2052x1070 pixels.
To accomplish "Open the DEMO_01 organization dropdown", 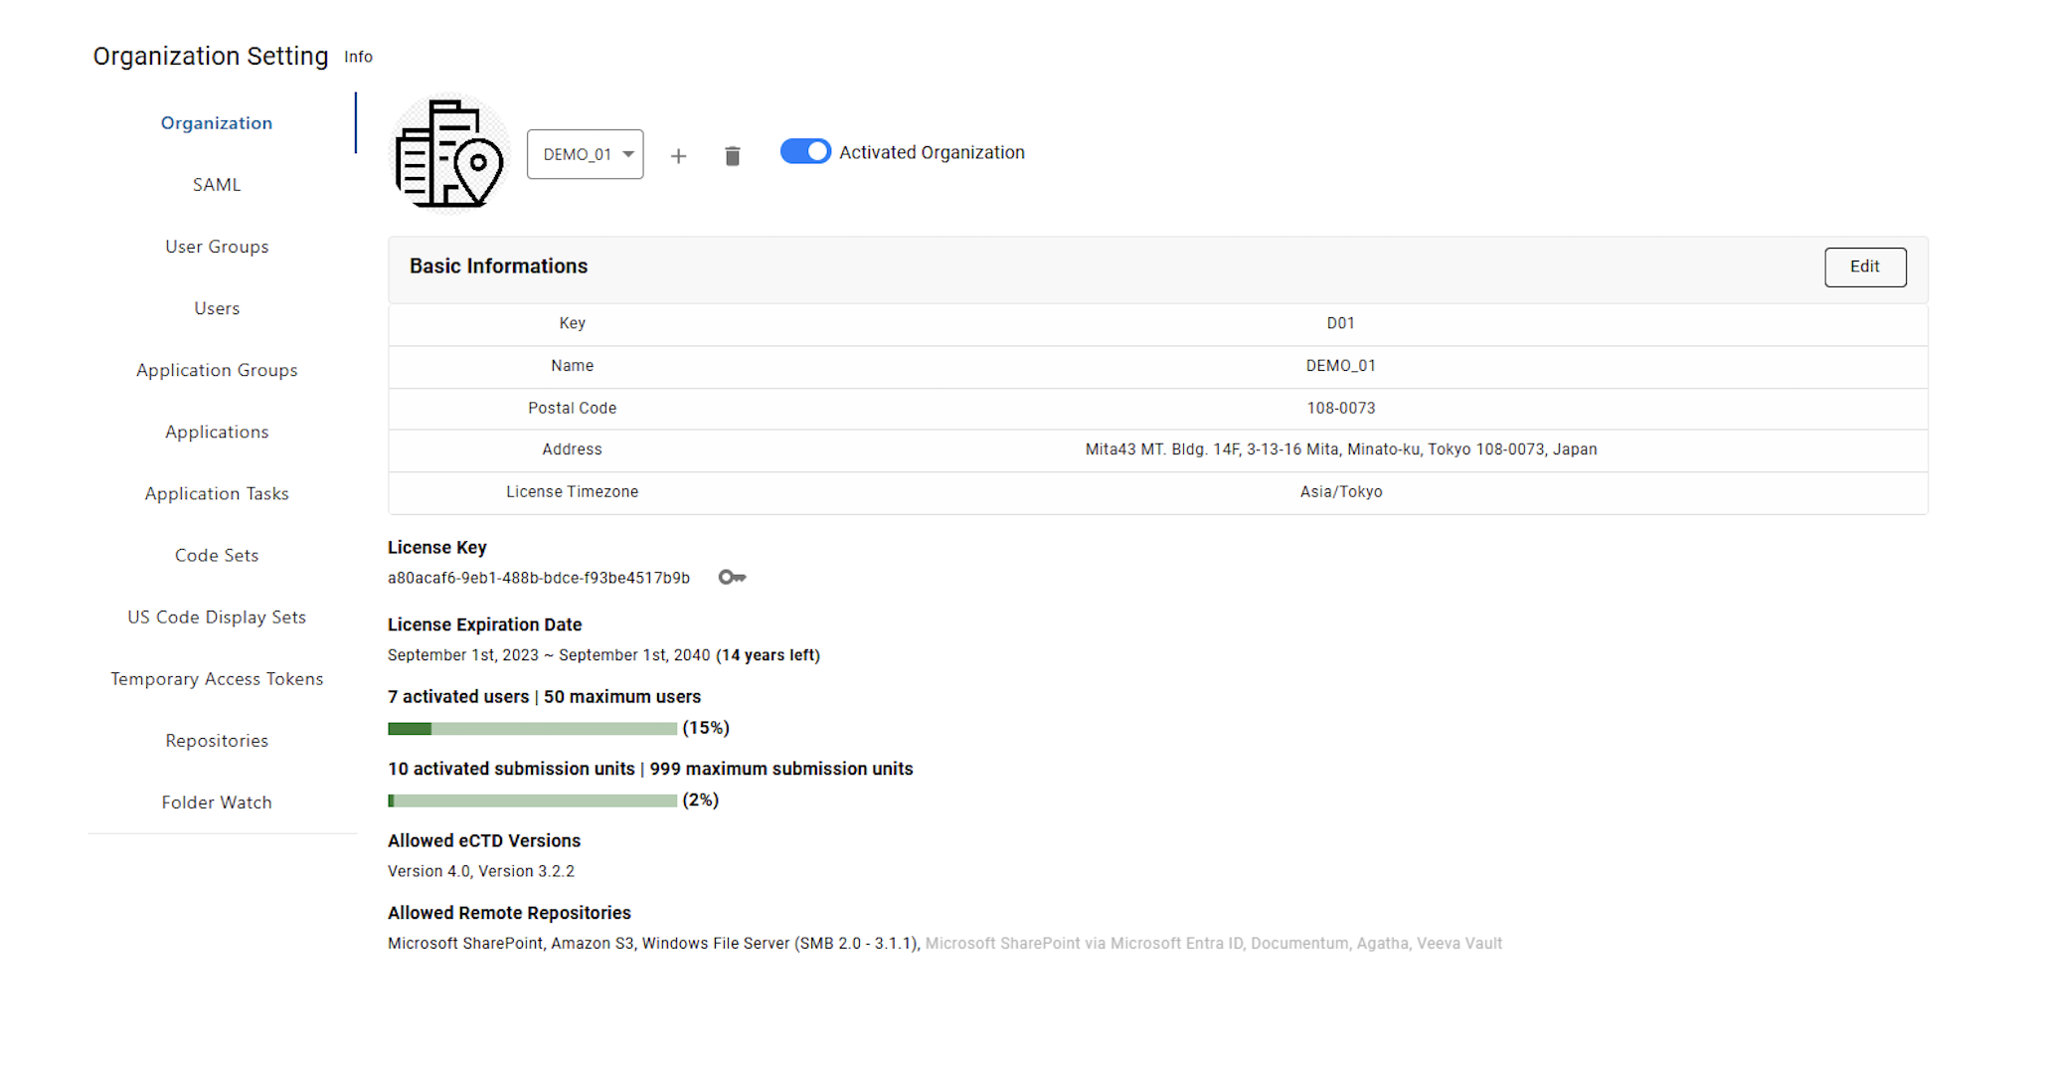I will coord(585,154).
